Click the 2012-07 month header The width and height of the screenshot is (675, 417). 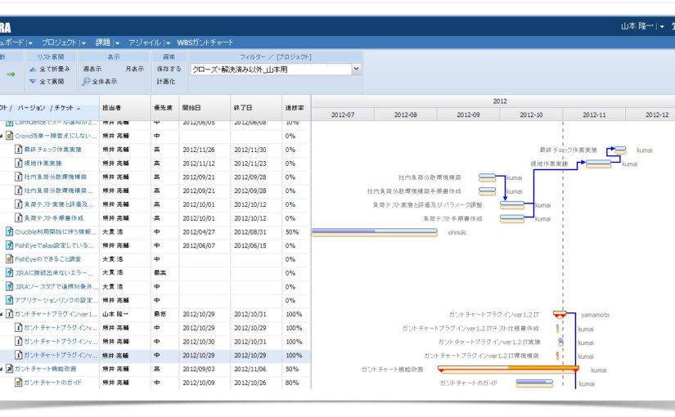(x=343, y=115)
